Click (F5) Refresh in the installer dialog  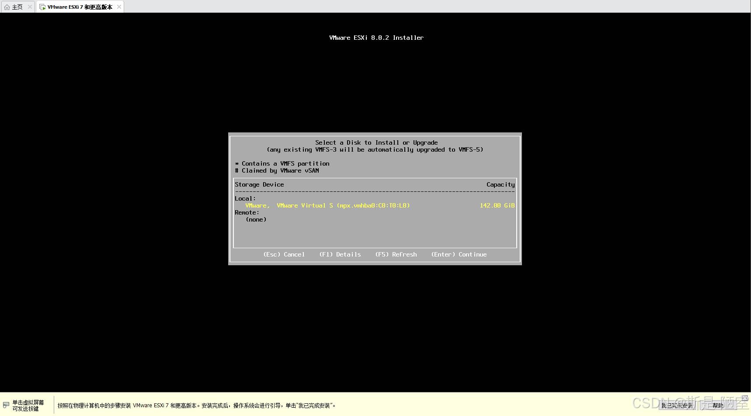tap(396, 254)
